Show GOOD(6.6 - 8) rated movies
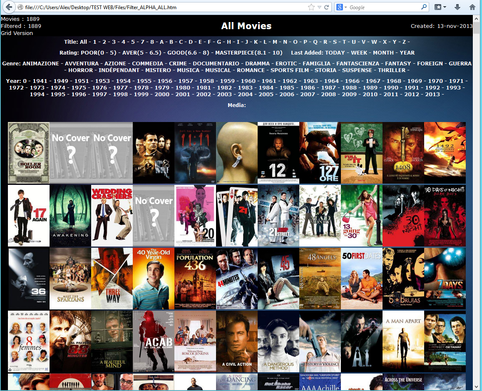Screen dimensions: 482x391 pyautogui.click(x=188, y=52)
